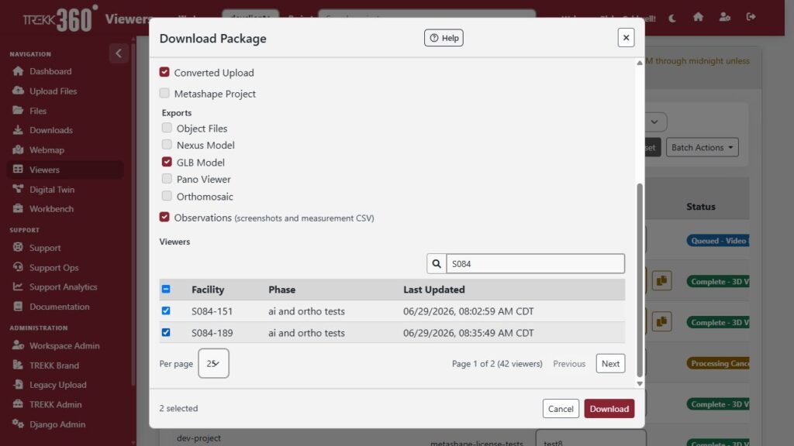Click Cancel in Download Package dialog

pyautogui.click(x=561, y=409)
